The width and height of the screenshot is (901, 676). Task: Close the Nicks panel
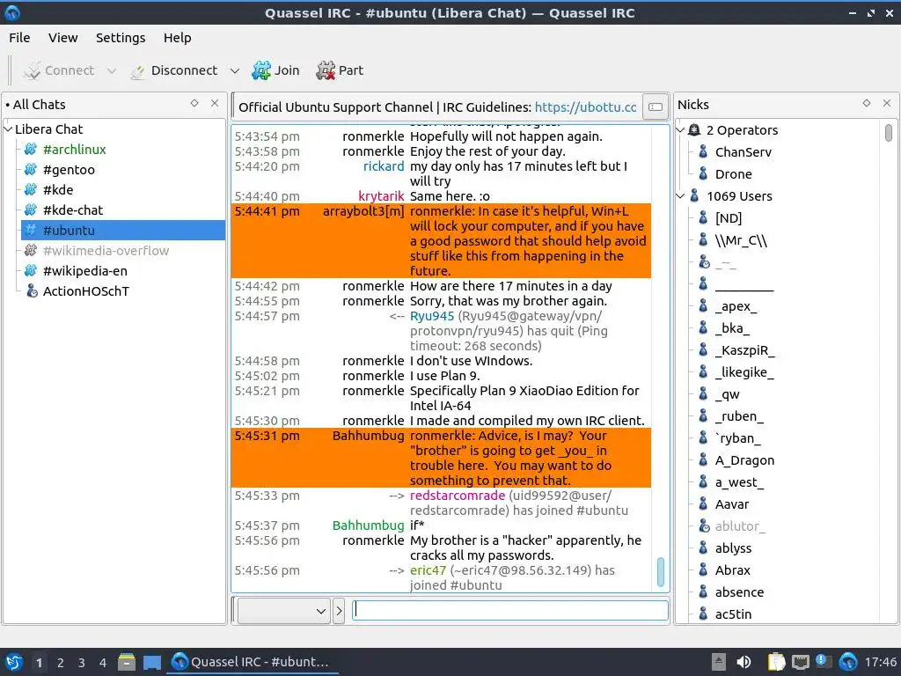pyautogui.click(x=887, y=104)
